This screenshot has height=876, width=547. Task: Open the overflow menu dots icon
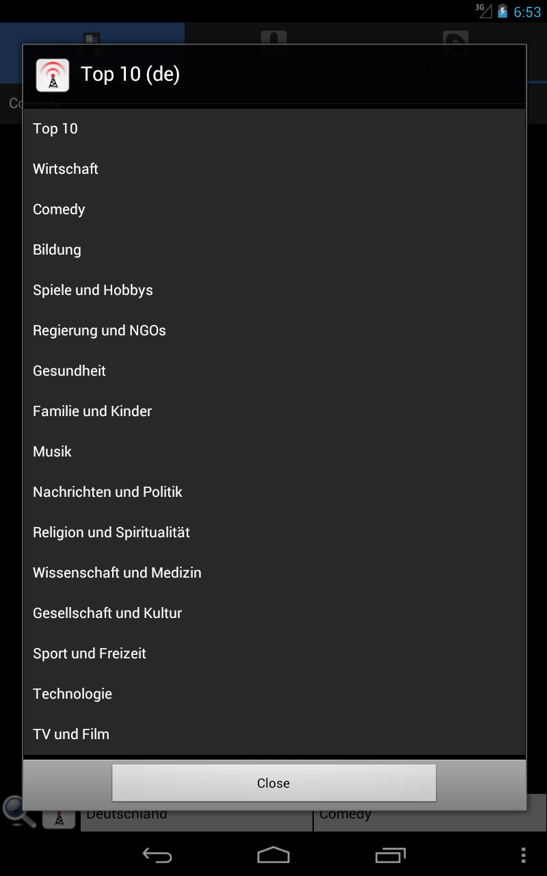pyautogui.click(x=523, y=855)
